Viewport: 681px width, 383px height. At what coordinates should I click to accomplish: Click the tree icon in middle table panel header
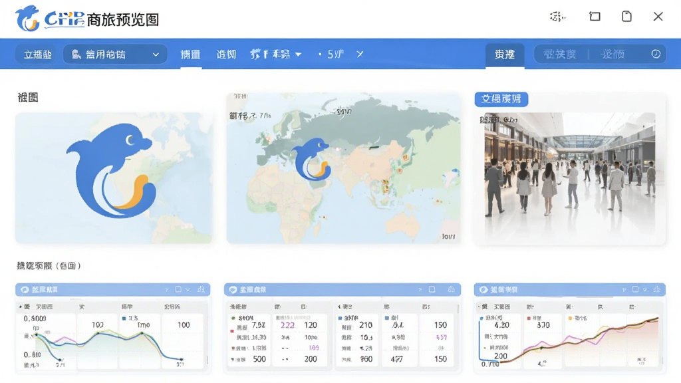point(452,289)
